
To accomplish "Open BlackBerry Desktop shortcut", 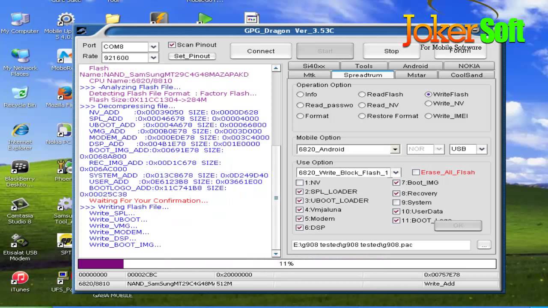I will click(x=20, y=174).
